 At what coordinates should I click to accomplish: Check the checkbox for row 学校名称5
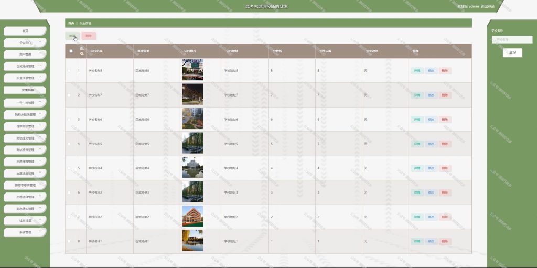(x=69, y=144)
